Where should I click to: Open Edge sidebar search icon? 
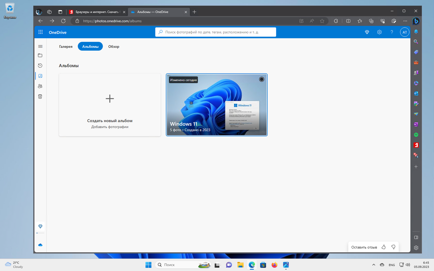tap(416, 42)
